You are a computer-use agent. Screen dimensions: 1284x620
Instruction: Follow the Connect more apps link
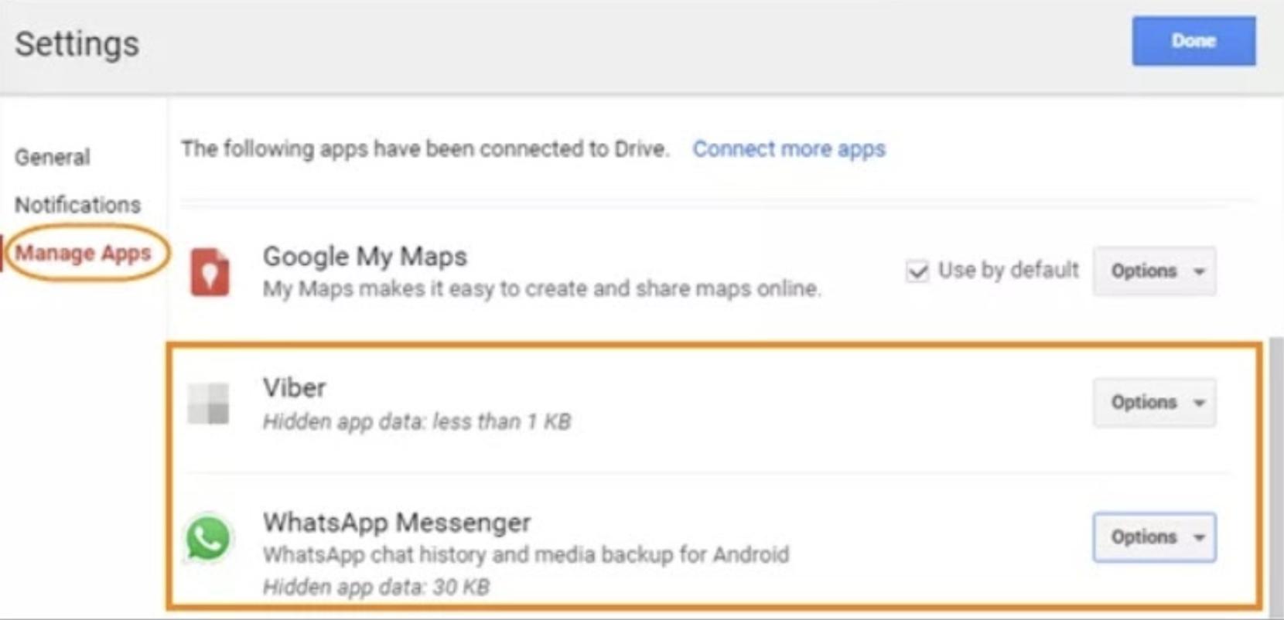[x=789, y=148]
